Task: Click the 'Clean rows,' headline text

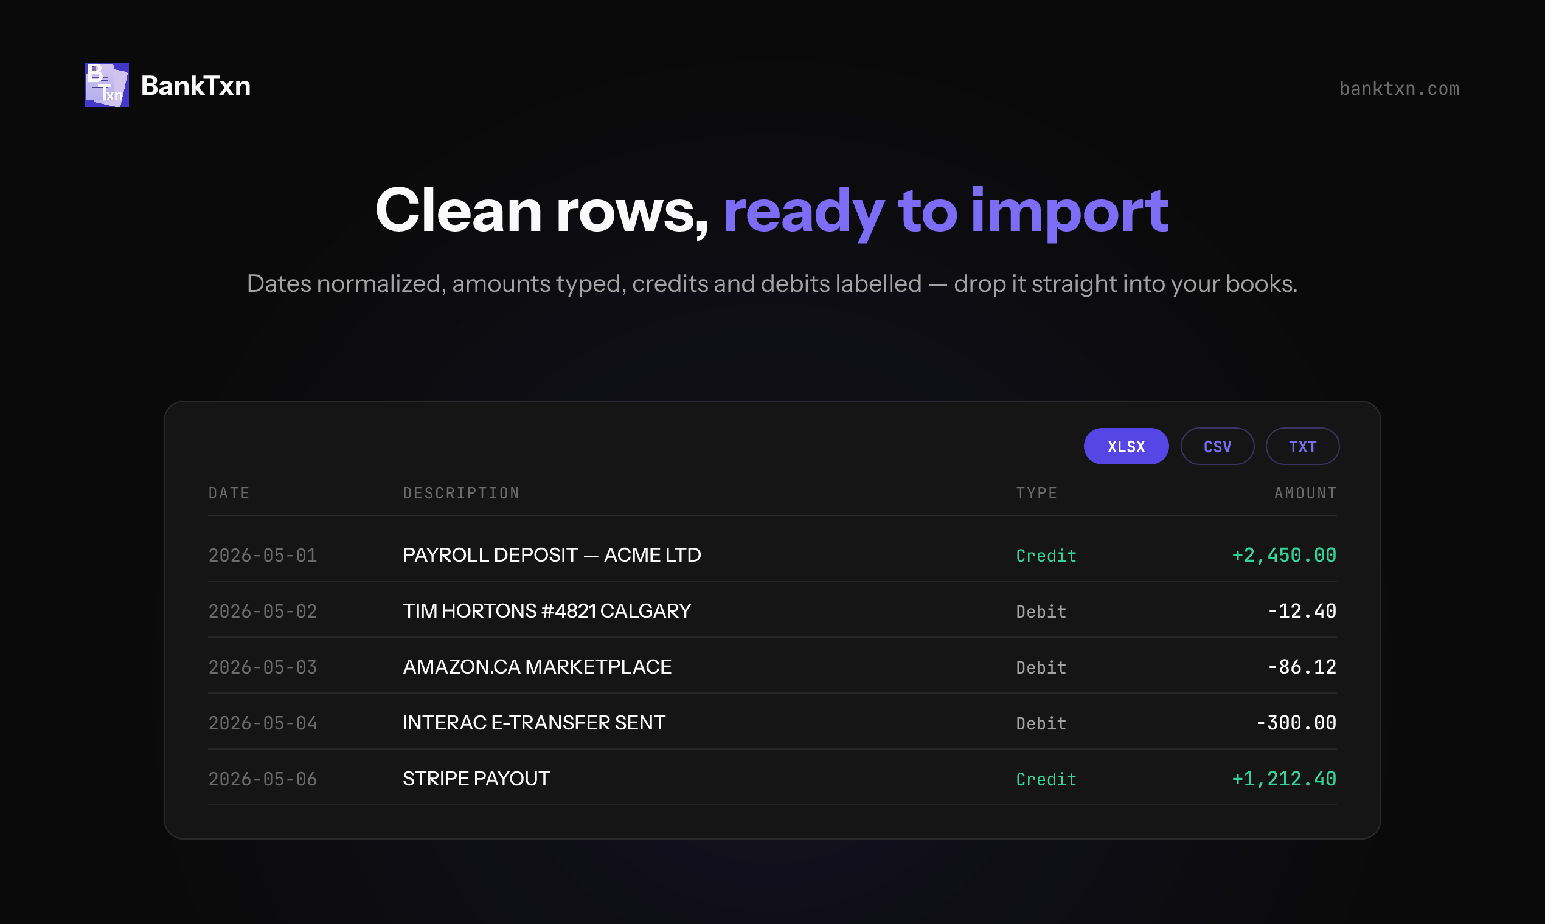Action: click(542, 212)
